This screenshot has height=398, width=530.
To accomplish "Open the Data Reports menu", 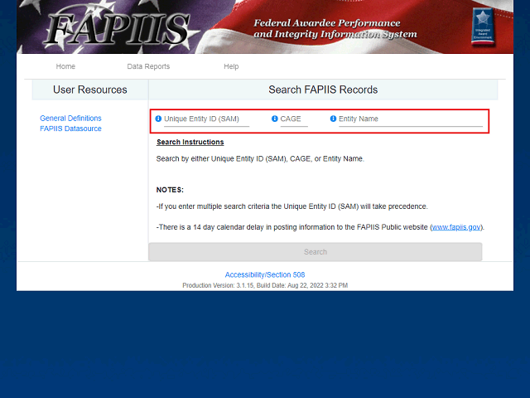I will [148, 66].
